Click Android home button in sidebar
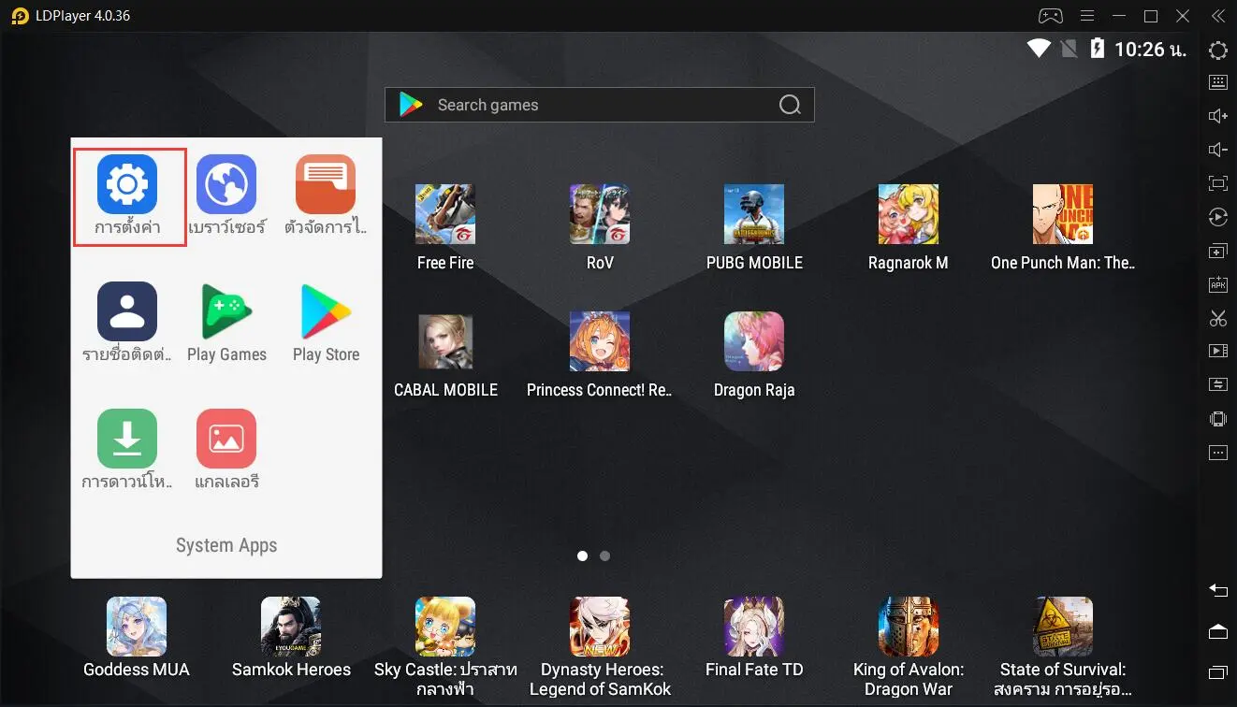The height and width of the screenshot is (707, 1237). (1218, 632)
